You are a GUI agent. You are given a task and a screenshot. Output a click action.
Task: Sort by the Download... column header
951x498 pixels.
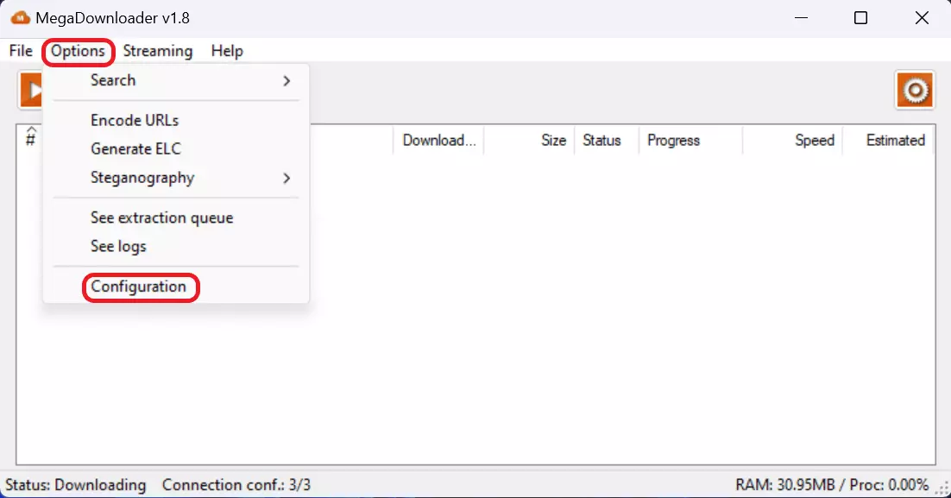pyautogui.click(x=438, y=140)
